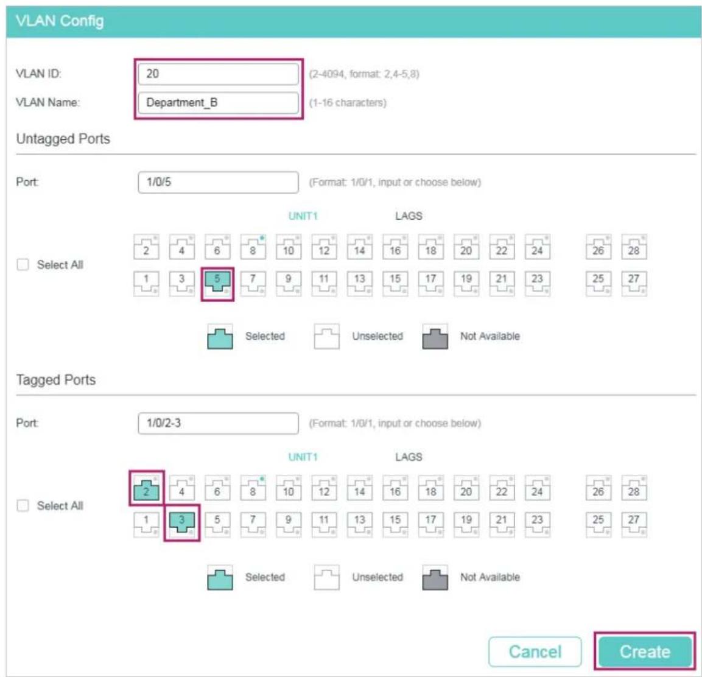Select tagged port 17 icon
This screenshot has width=702, height=677.
click(430, 525)
